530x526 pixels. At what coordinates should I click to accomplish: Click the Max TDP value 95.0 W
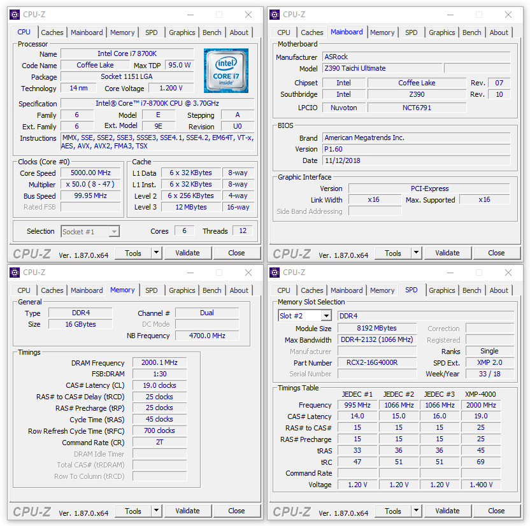tap(180, 65)
